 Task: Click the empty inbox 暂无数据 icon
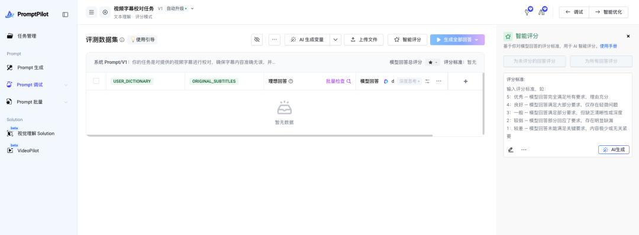point(284,107)
